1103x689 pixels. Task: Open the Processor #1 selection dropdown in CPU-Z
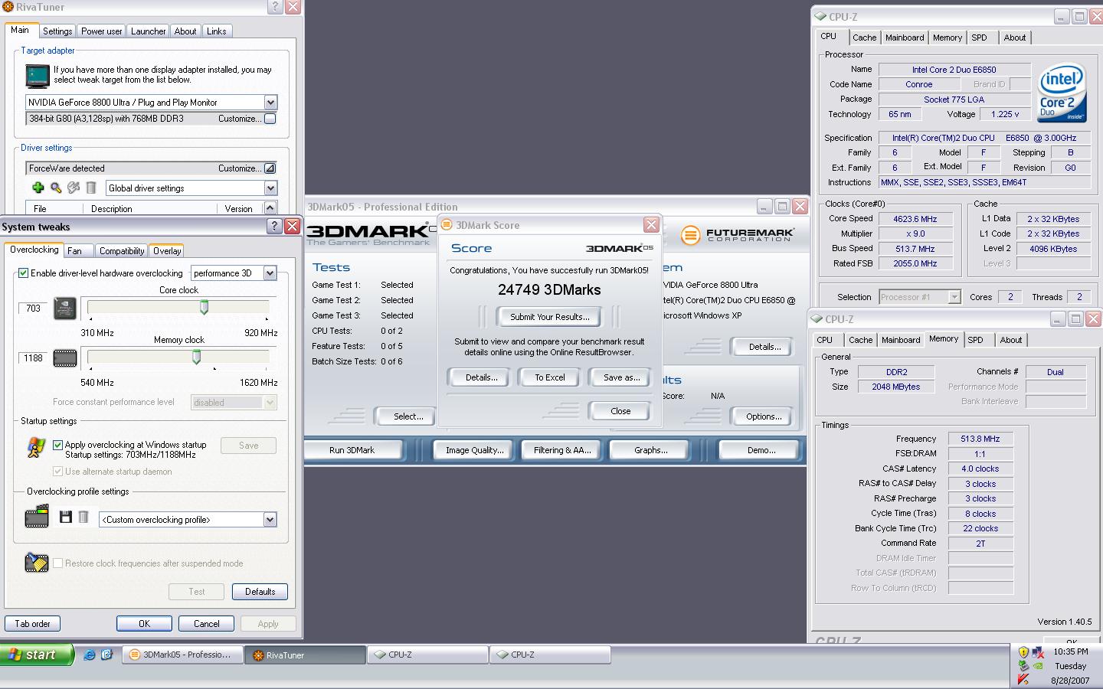tap(954, 297)
